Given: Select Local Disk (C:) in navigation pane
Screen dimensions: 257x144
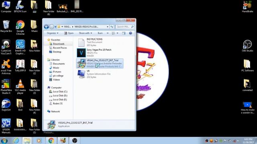Looking at the screenshot, I should pyautogui.click(x=58, y=92).
